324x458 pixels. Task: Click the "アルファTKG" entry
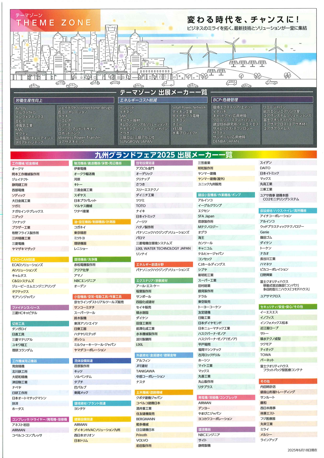[25, 112]
